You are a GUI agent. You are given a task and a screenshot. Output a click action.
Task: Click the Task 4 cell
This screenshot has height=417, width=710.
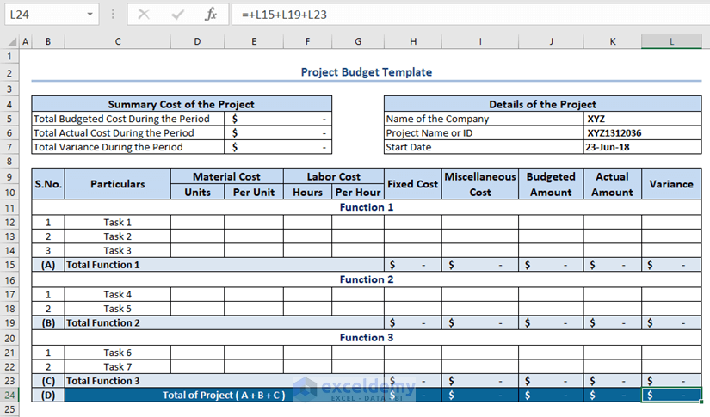pyautogui.click(x=118, y=294)
